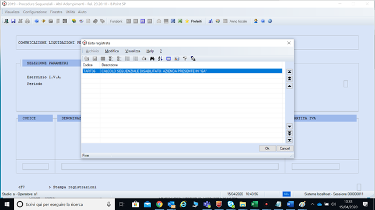
Task: Move up one row in list
Action: 289,86
